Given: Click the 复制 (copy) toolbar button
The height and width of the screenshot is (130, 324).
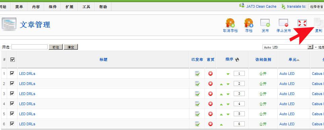Looking at the screenshot, I should point(318,26).
